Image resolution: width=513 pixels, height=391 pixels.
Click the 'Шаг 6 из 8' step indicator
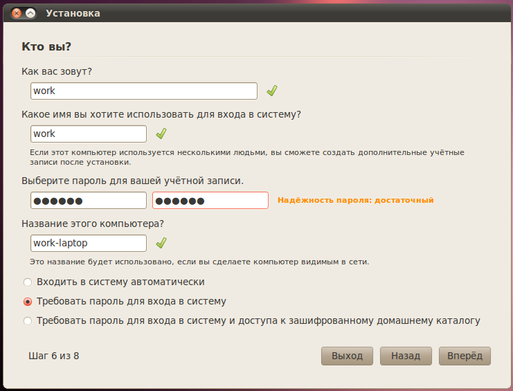[x=54, y=356]
